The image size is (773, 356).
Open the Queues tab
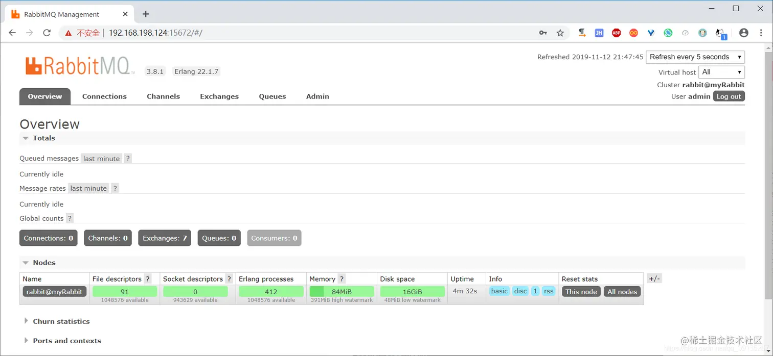[272, 96]
